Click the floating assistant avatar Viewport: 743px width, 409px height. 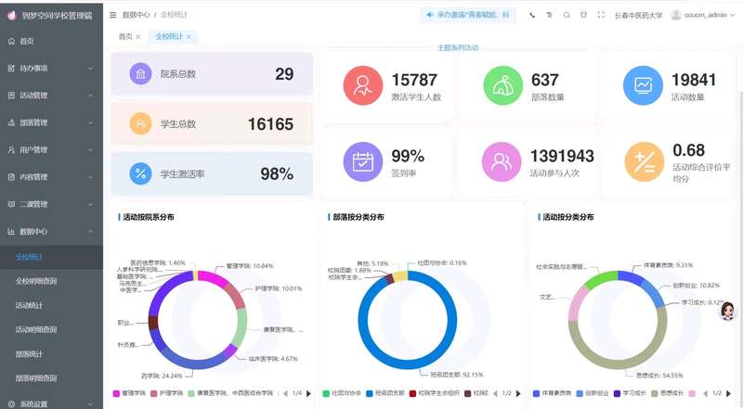click(727, 311)
